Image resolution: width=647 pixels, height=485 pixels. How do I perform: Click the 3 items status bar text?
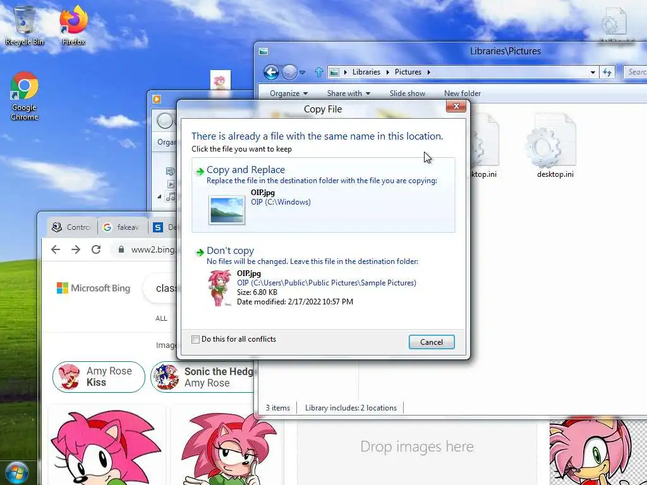point(278,408)
